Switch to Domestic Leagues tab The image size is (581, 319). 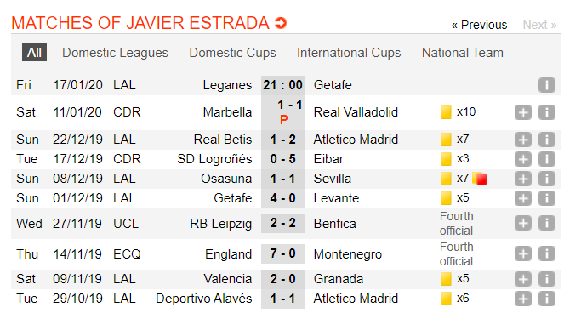pos(115,53)
